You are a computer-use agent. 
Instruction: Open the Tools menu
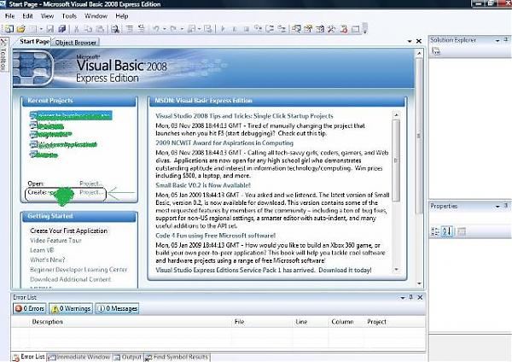tap(69, 16)
